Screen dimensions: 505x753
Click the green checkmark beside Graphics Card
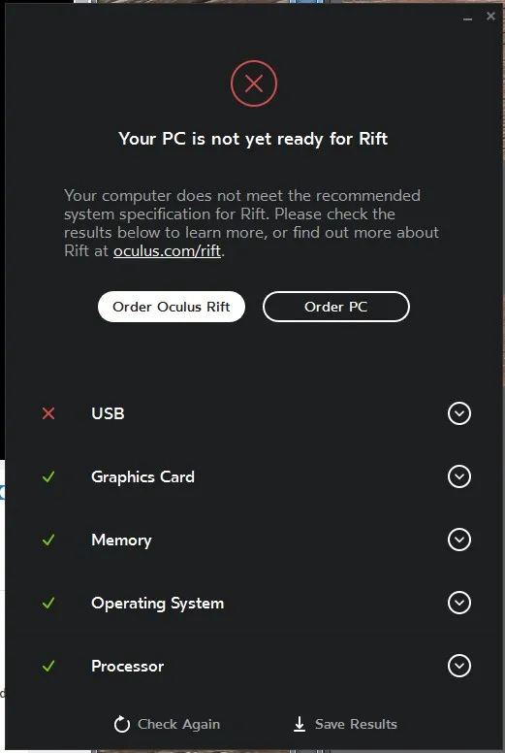pyautogui.click(x=48, y=476)
